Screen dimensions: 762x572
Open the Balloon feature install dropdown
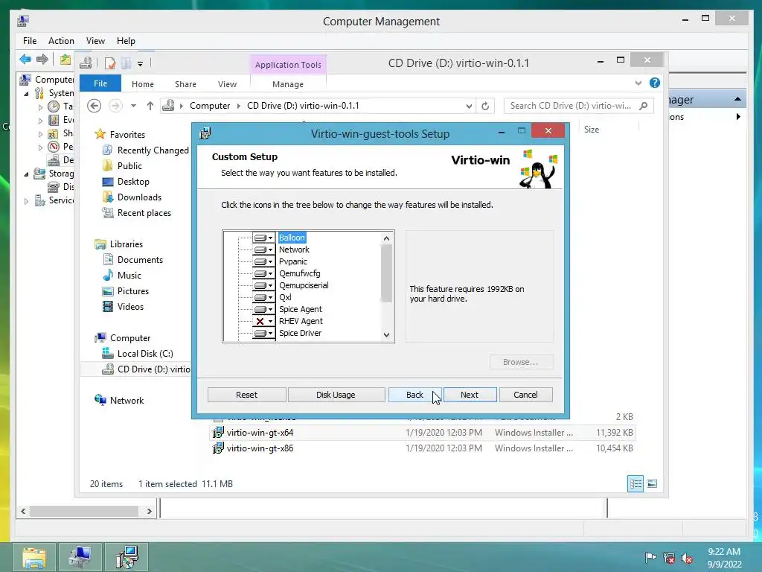(x=264, y=238)
